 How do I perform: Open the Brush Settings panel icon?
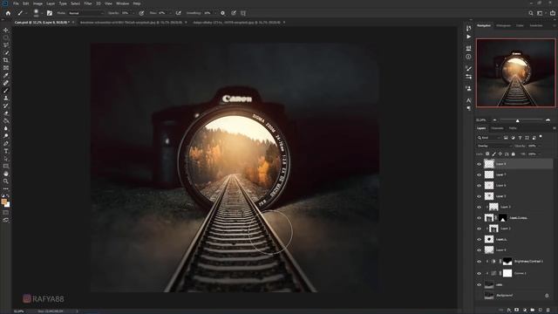click(x=50, y=13)
